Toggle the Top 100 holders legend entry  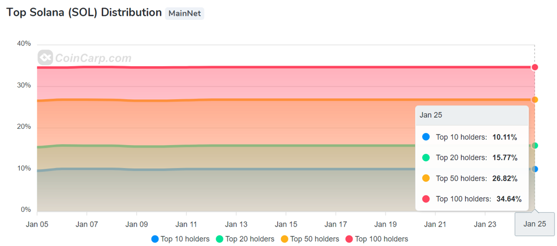click(x=376, y=239)
